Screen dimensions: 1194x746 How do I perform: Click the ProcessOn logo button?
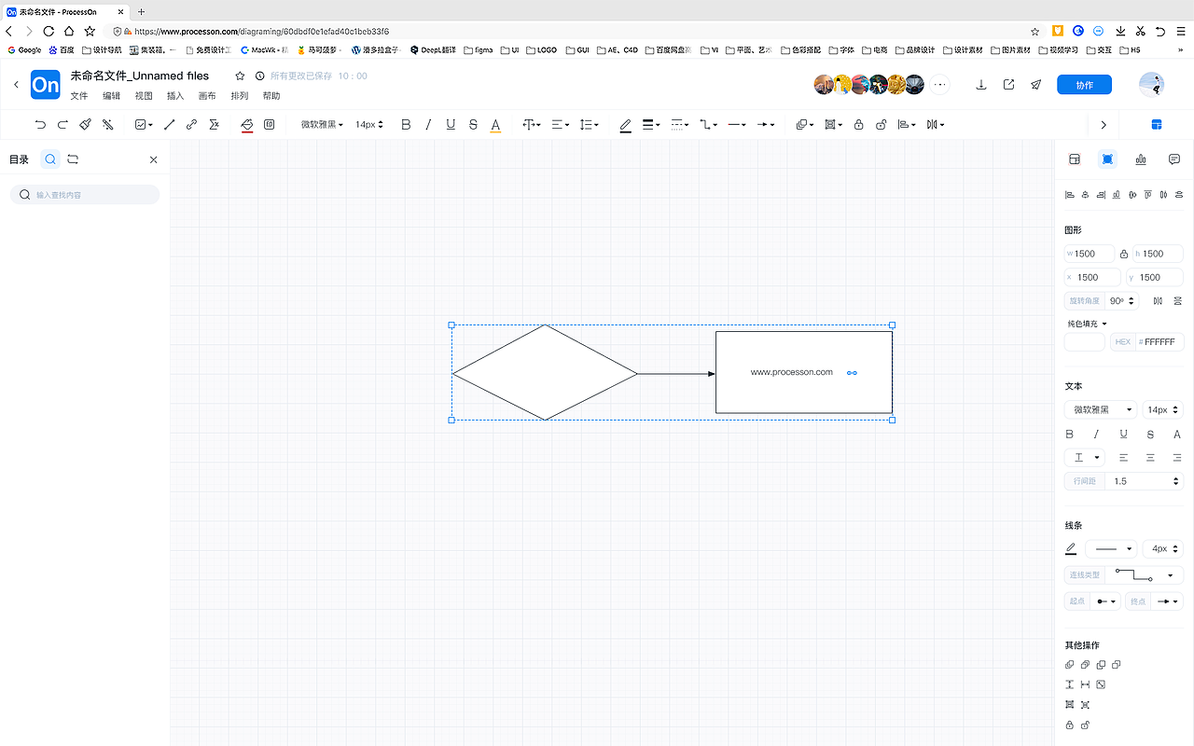(x=45, y=85)
